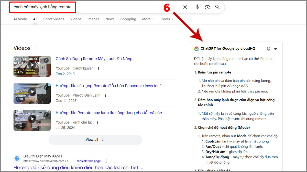Play the 3:46 universal remote video thumbnail

[x=32, y=120]
